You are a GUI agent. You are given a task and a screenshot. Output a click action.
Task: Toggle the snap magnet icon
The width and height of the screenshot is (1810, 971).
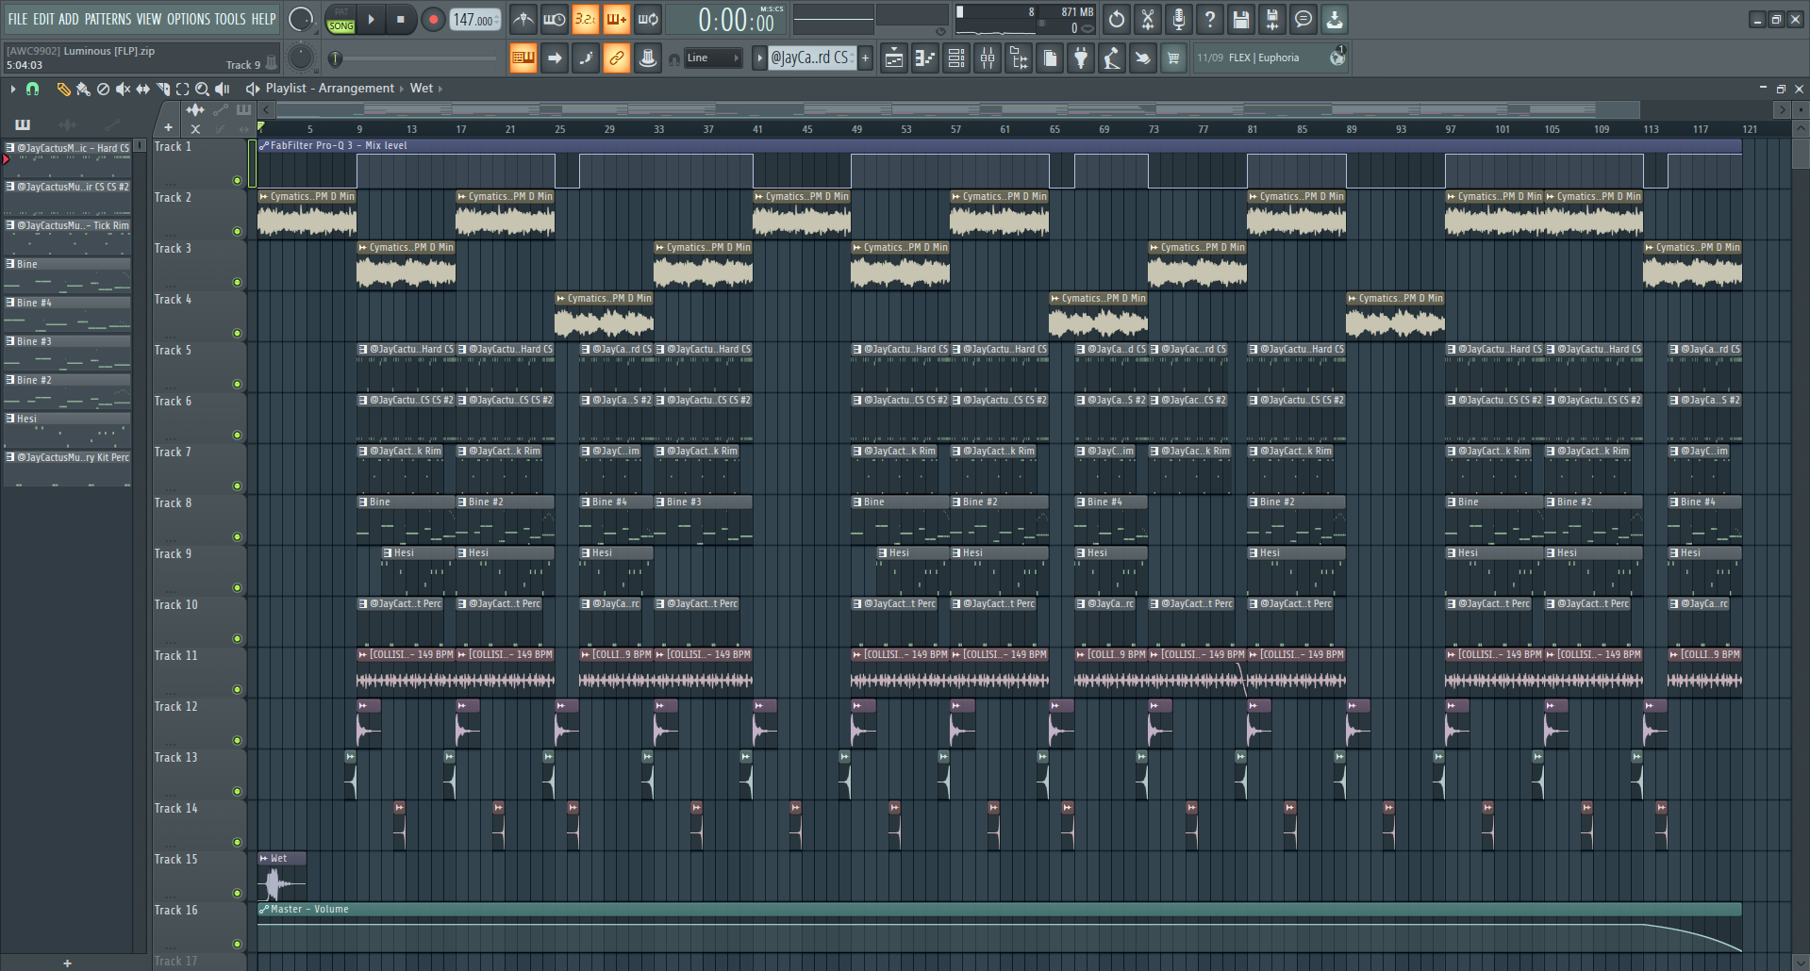pyautogui.click(x=32, y=89)
